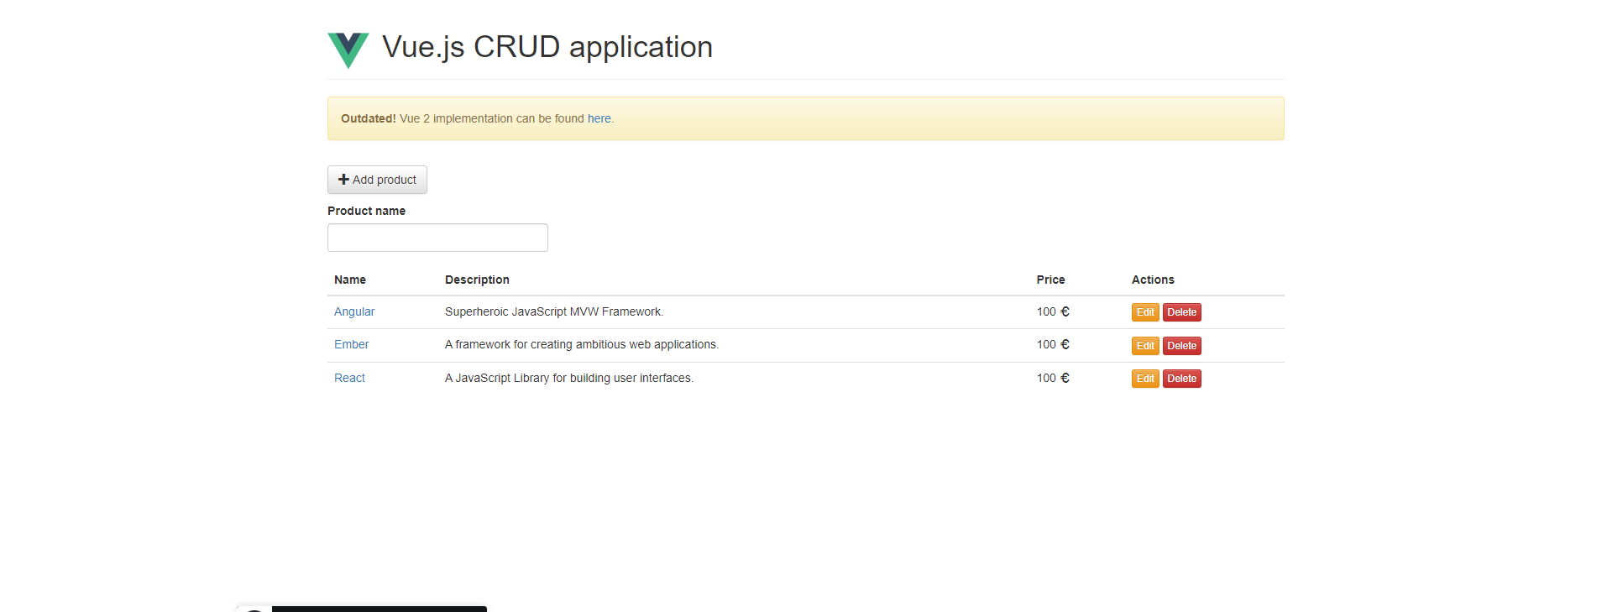Select 'Superheroic JavaScript MVW Framework.' description
Image resolution: width=1607 pixels, height=612 pixels.
click(554, 311)
